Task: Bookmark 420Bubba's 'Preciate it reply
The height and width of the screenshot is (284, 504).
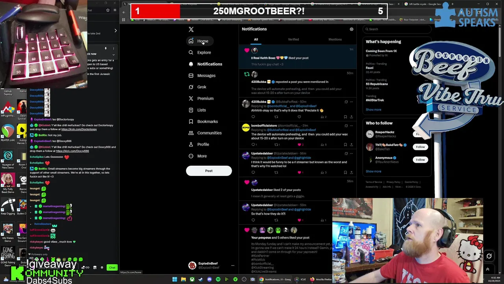Action: [x=345, y=117]
